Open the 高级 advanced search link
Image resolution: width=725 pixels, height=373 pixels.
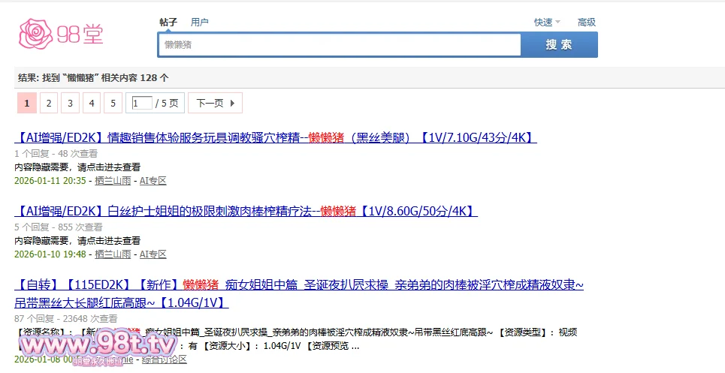click(x=586, y=23)
